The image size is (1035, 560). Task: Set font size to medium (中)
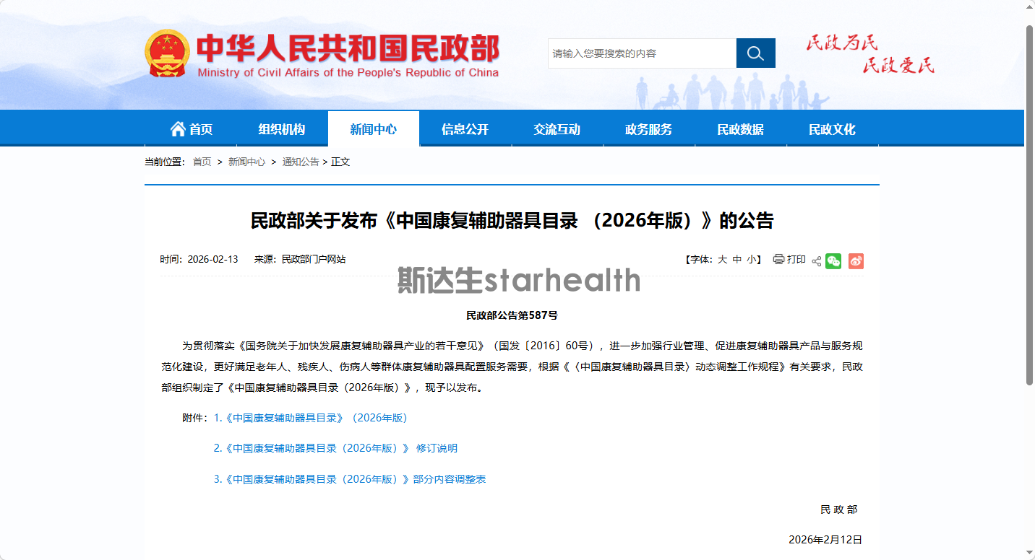click(x=737, y=260)
